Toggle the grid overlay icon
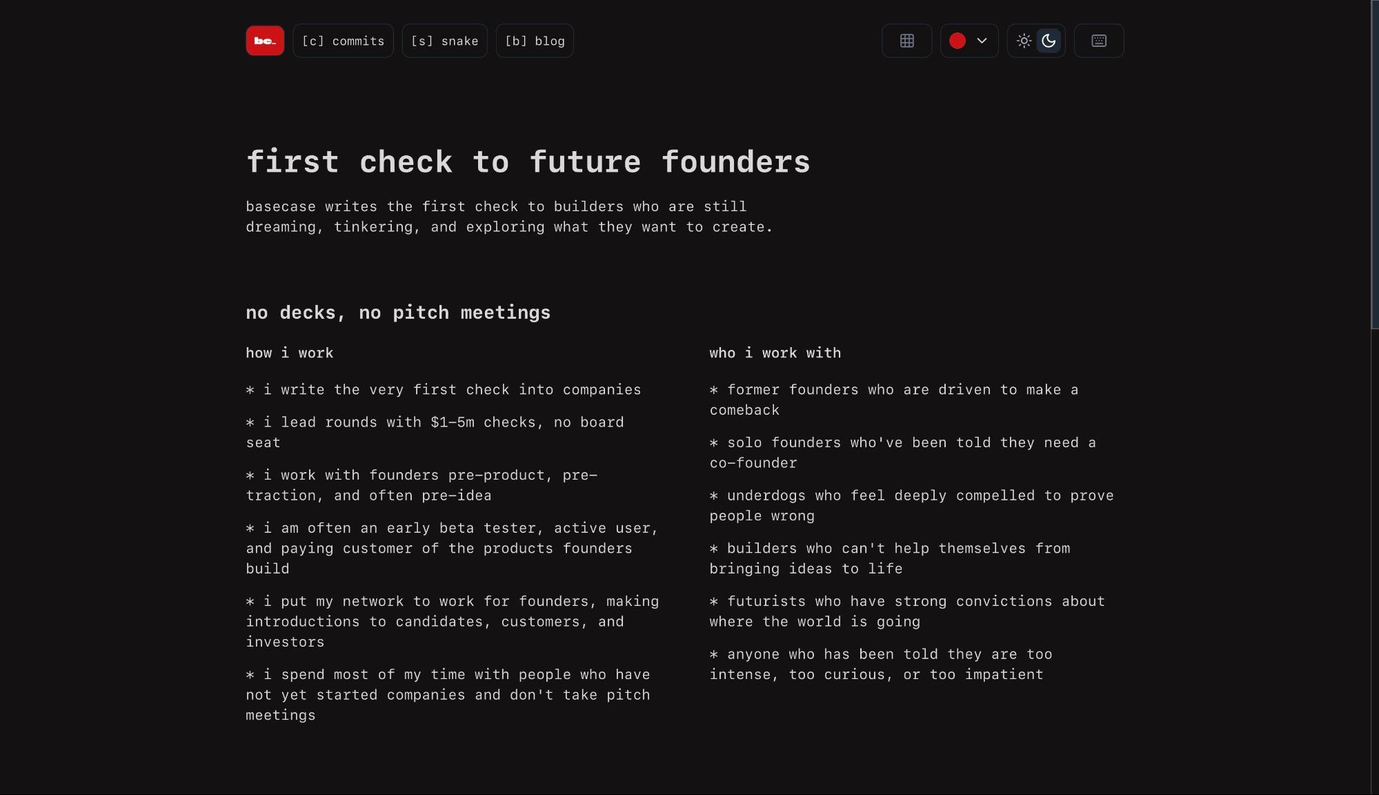1379x795 pixels. [907, 41]
